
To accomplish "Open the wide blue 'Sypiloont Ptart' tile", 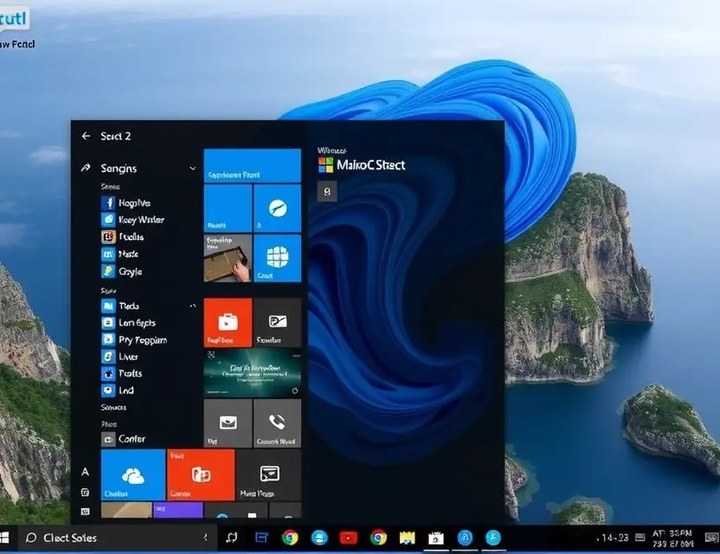I will coord(252,165).
